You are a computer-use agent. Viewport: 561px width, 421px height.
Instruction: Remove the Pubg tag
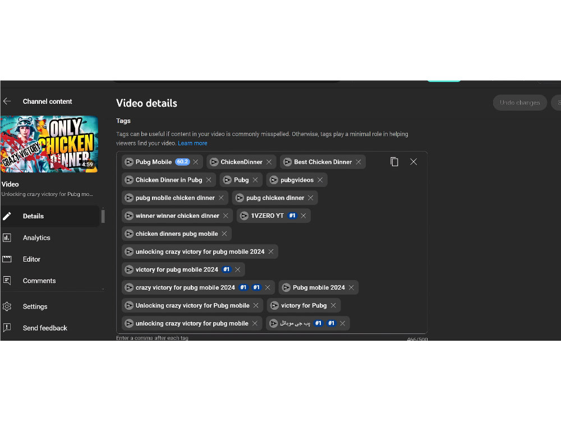coord(255,180)
